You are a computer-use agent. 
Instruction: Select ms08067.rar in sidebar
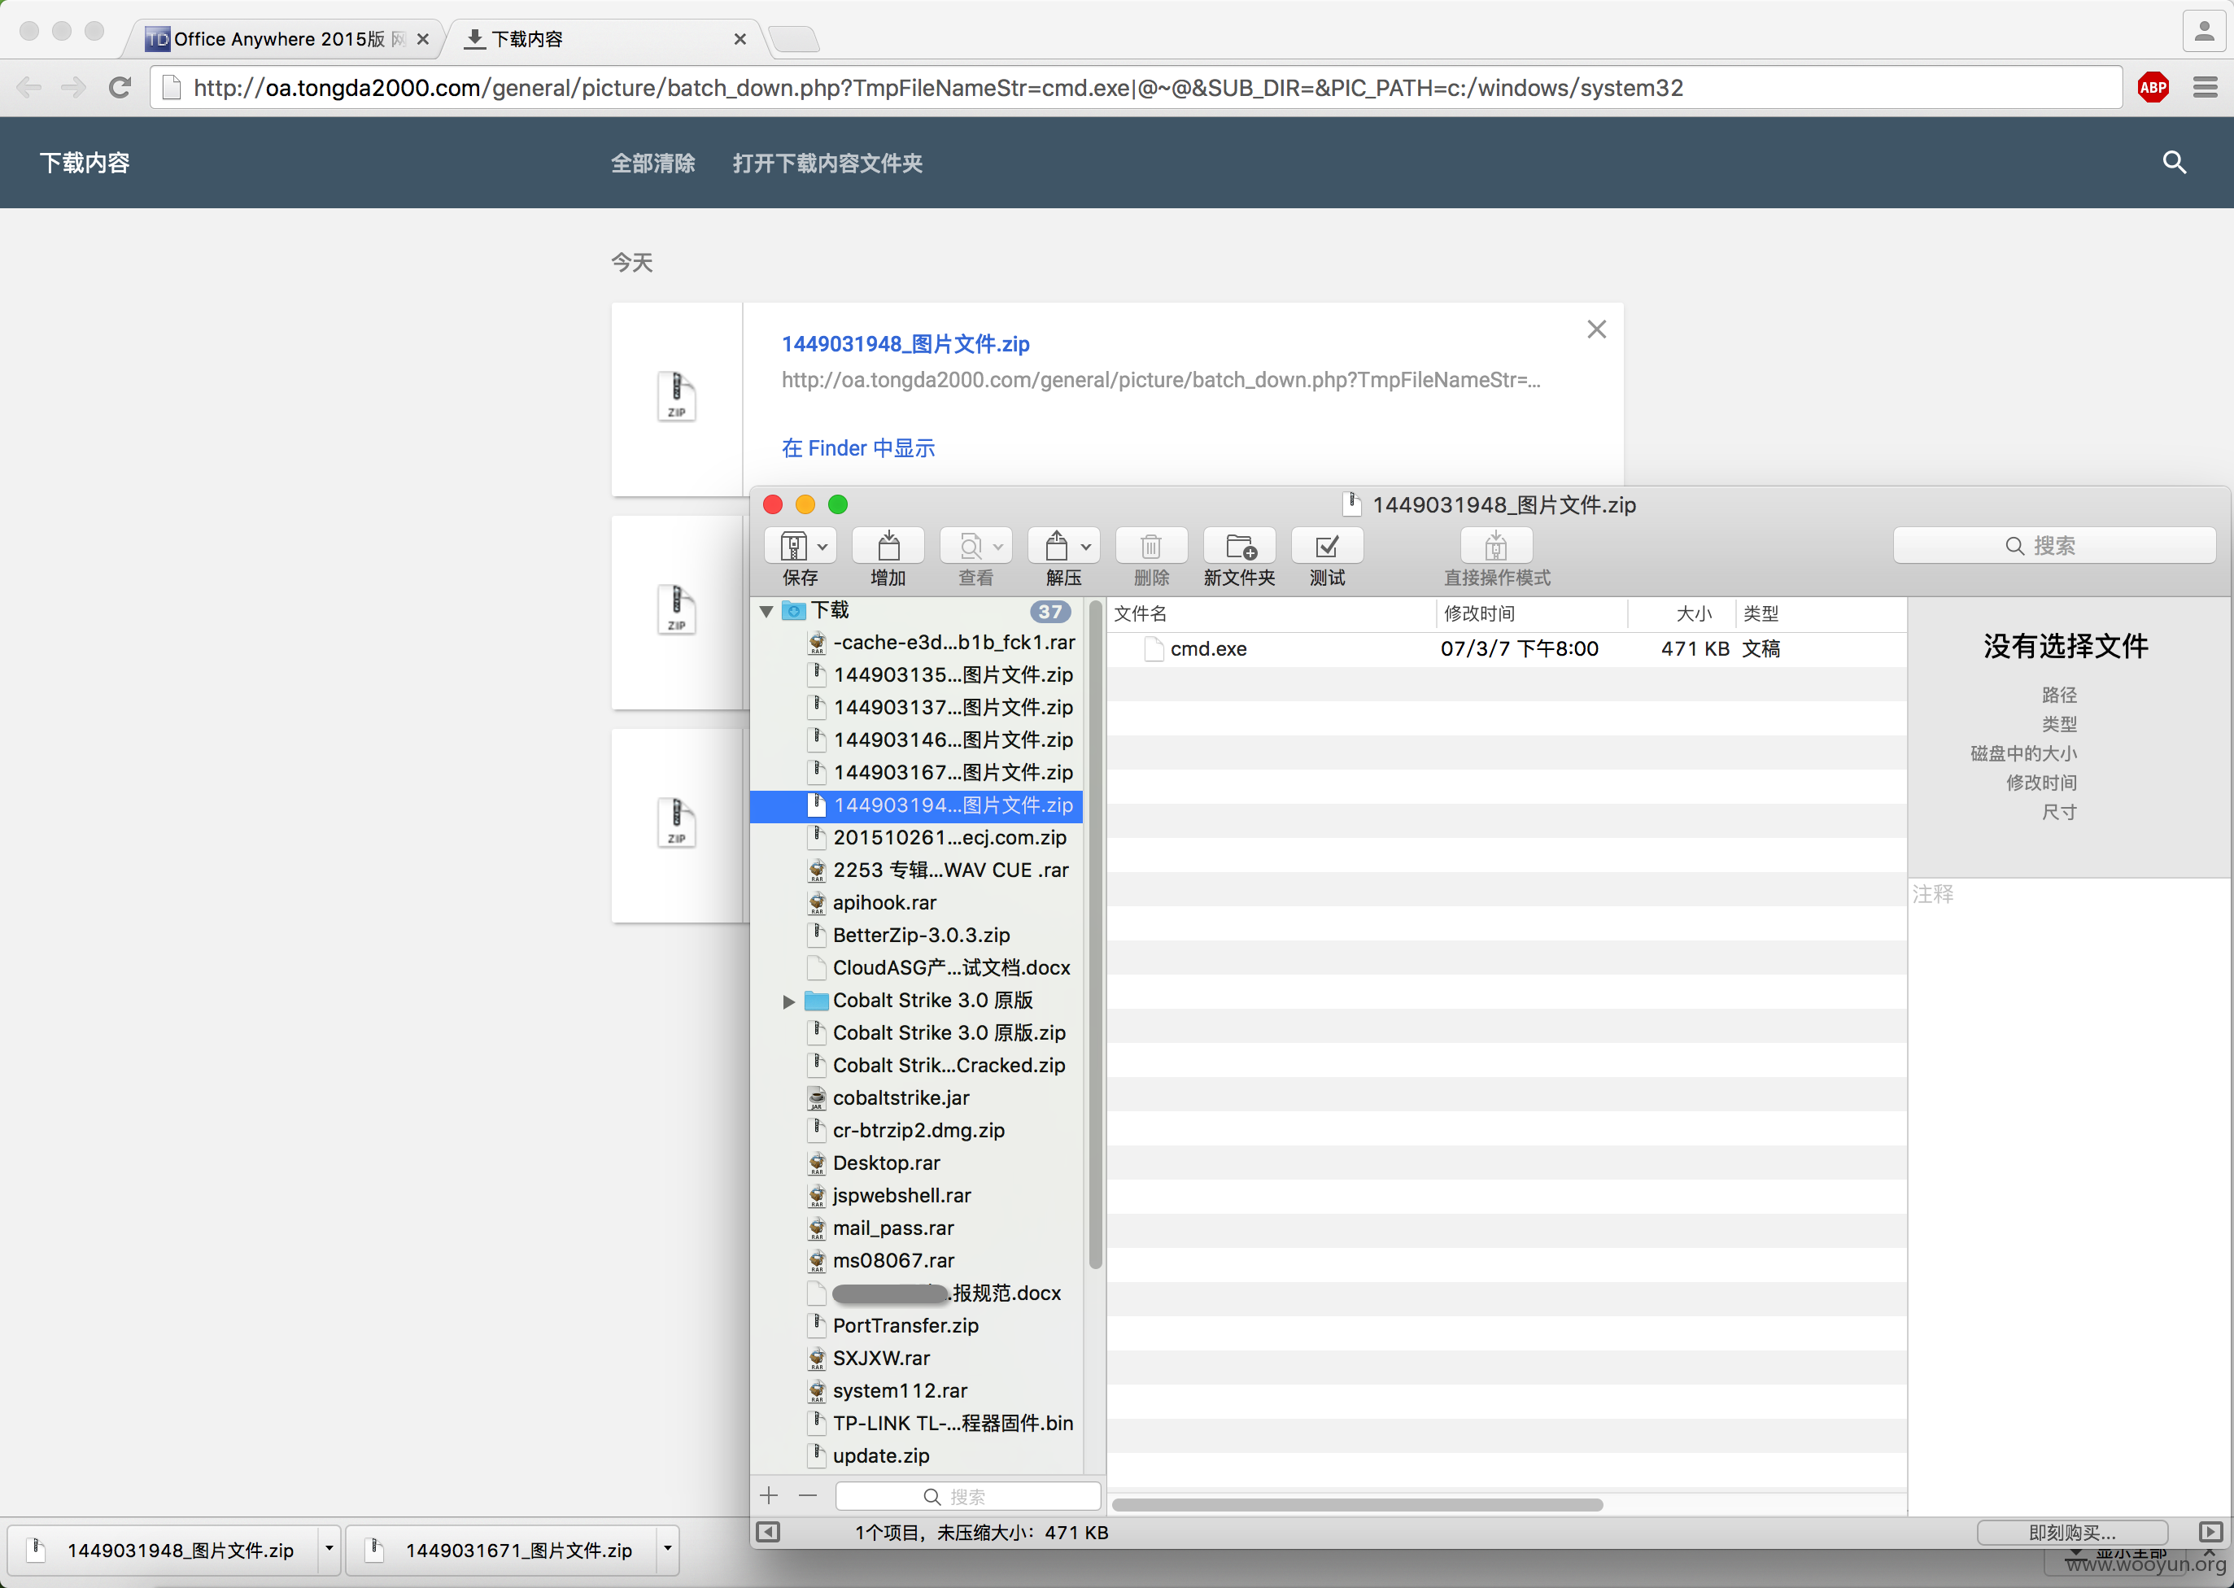coord(917,1260)
